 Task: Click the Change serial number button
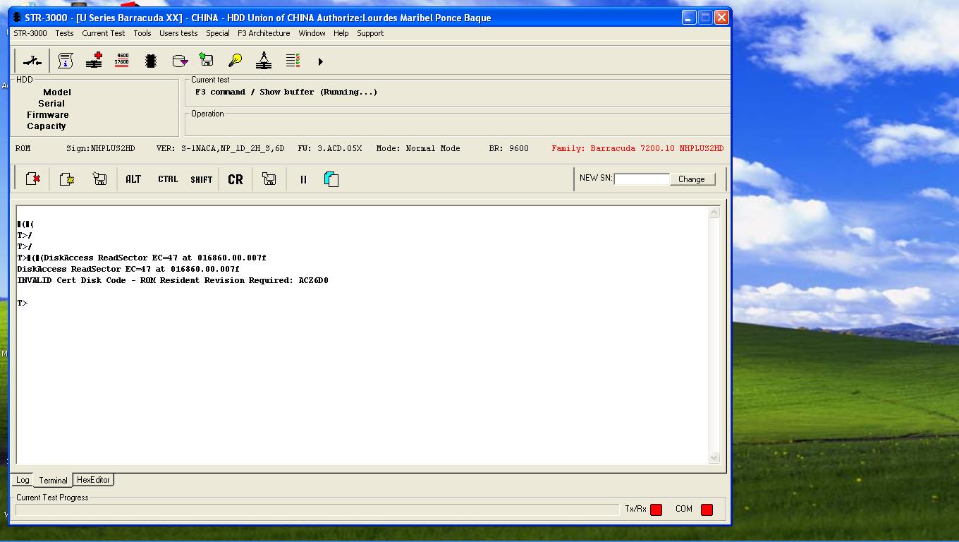click(x=692, y=179)
